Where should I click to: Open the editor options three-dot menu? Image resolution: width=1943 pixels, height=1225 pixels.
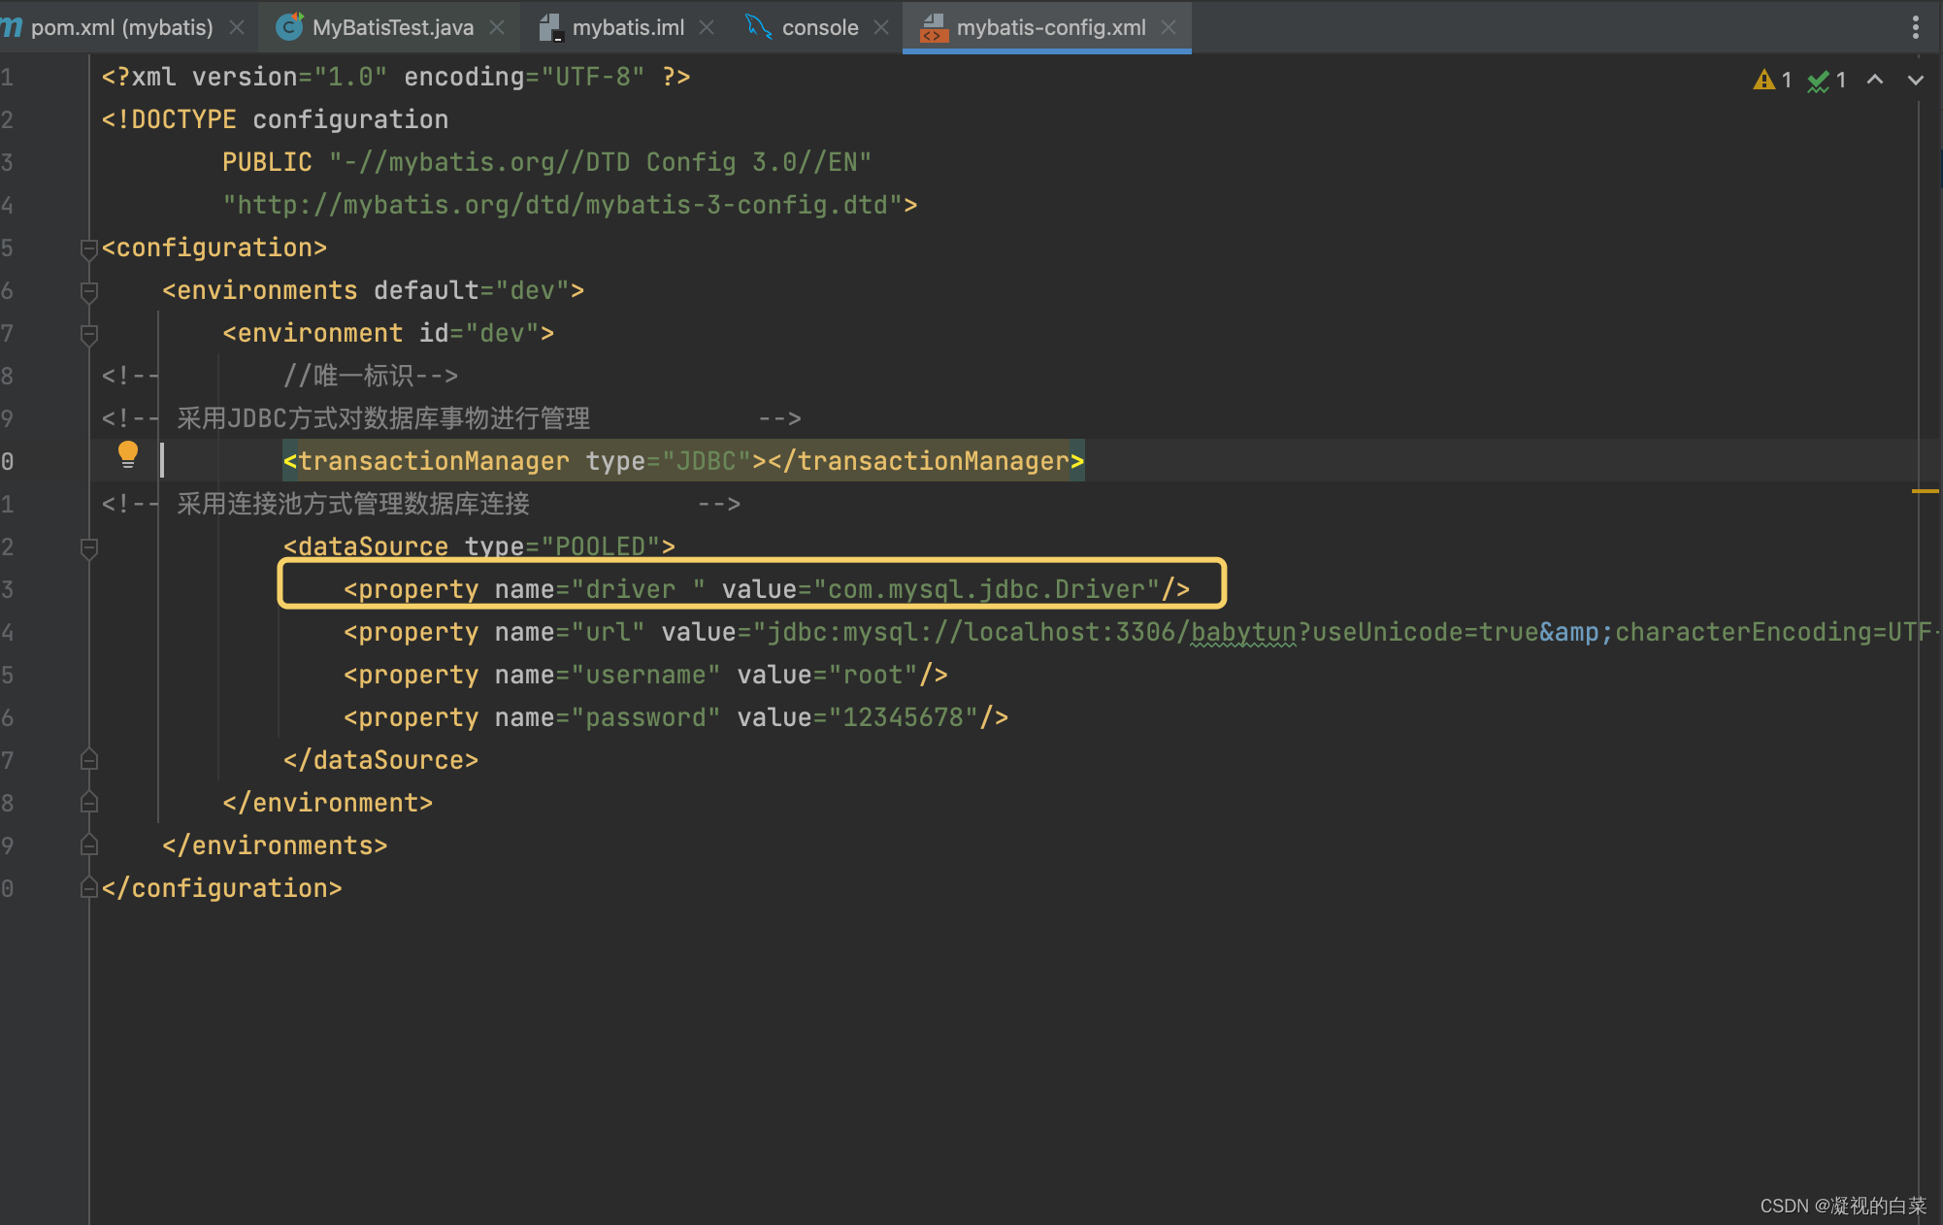[1914, 27]
